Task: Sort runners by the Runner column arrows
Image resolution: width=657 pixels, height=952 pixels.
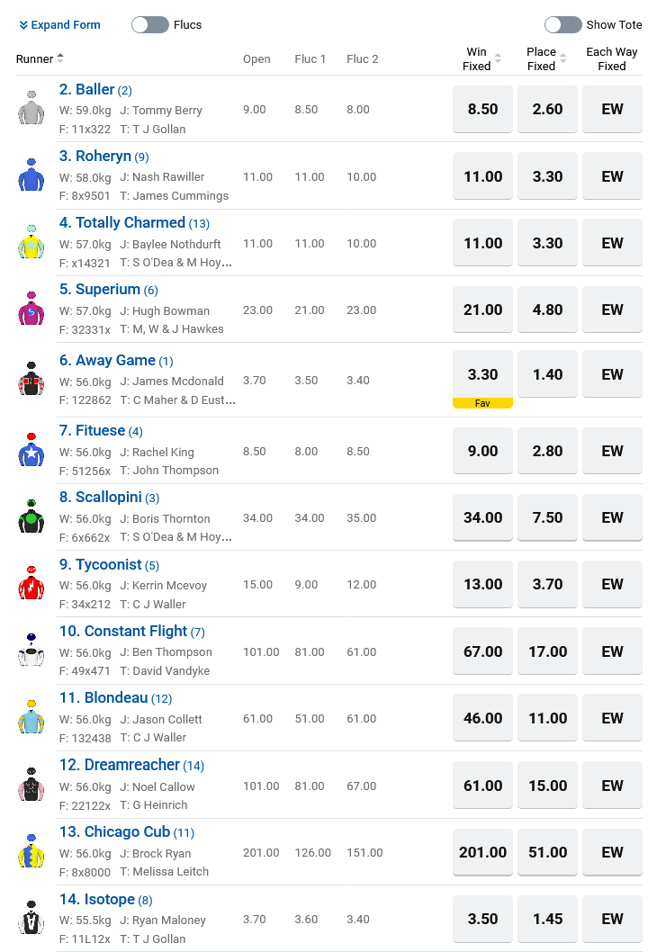Action: coord(60,58)
